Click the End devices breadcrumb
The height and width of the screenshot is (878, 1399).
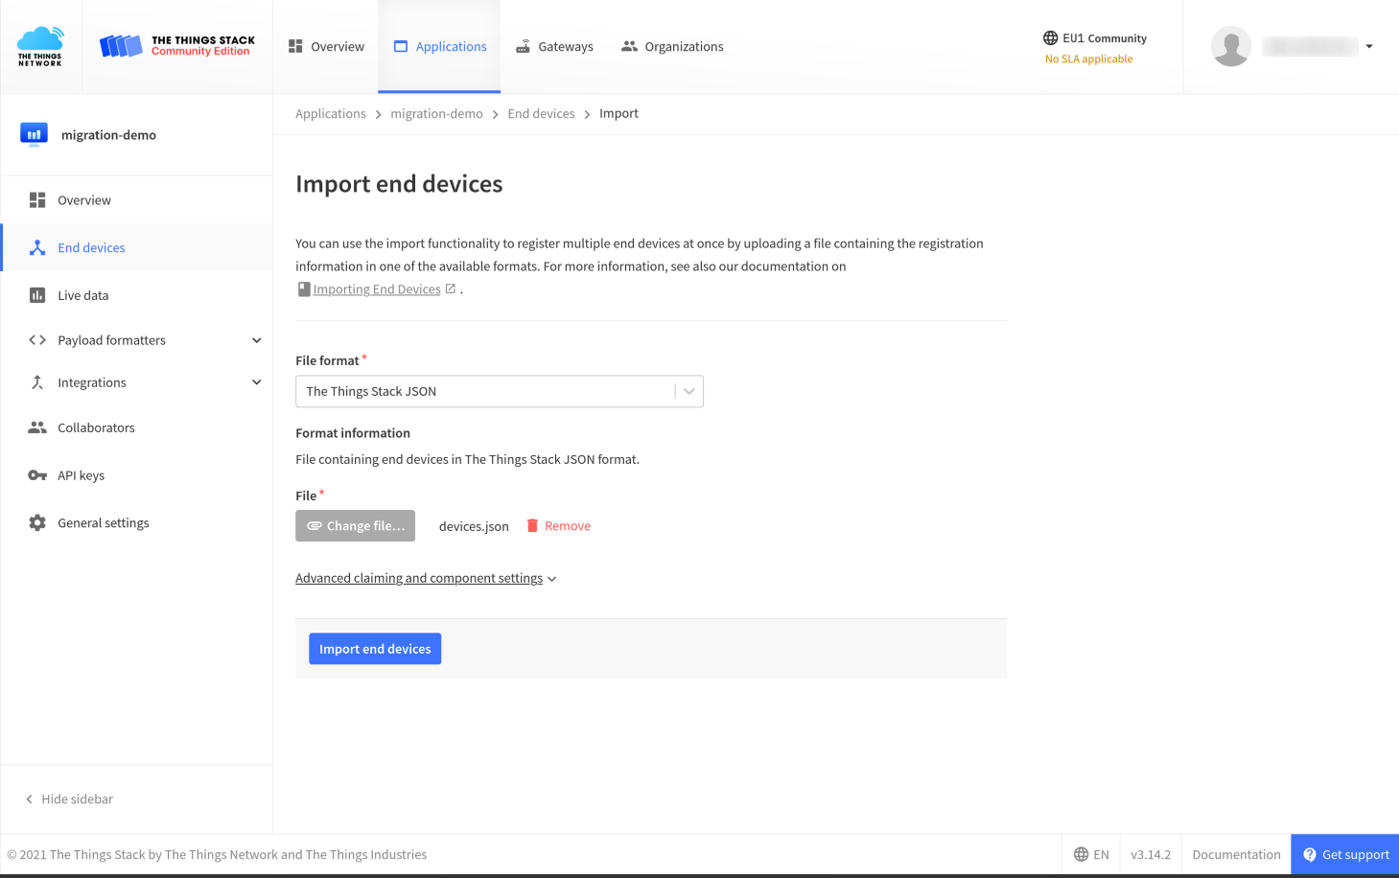pos(541,113)
